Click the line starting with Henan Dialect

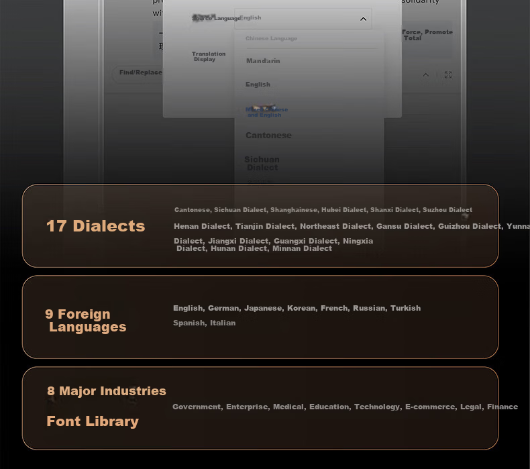352,226
